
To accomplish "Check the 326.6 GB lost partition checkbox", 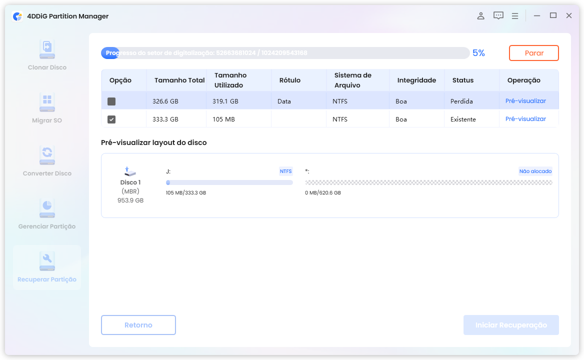I will point(111,101).
